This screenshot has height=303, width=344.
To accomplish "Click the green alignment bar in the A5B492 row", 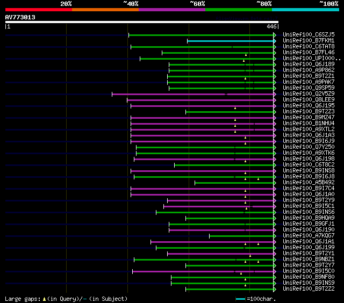I will 234,183.
